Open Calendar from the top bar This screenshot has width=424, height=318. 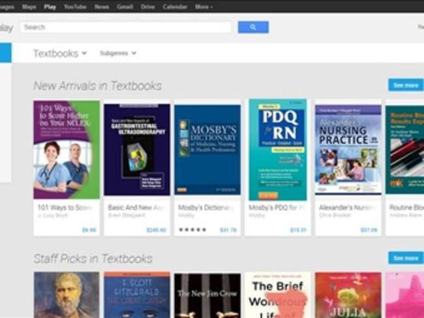point(175,7)
